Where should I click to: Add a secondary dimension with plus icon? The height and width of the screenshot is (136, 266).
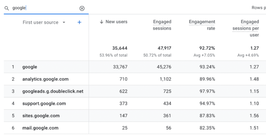(79, 22)
